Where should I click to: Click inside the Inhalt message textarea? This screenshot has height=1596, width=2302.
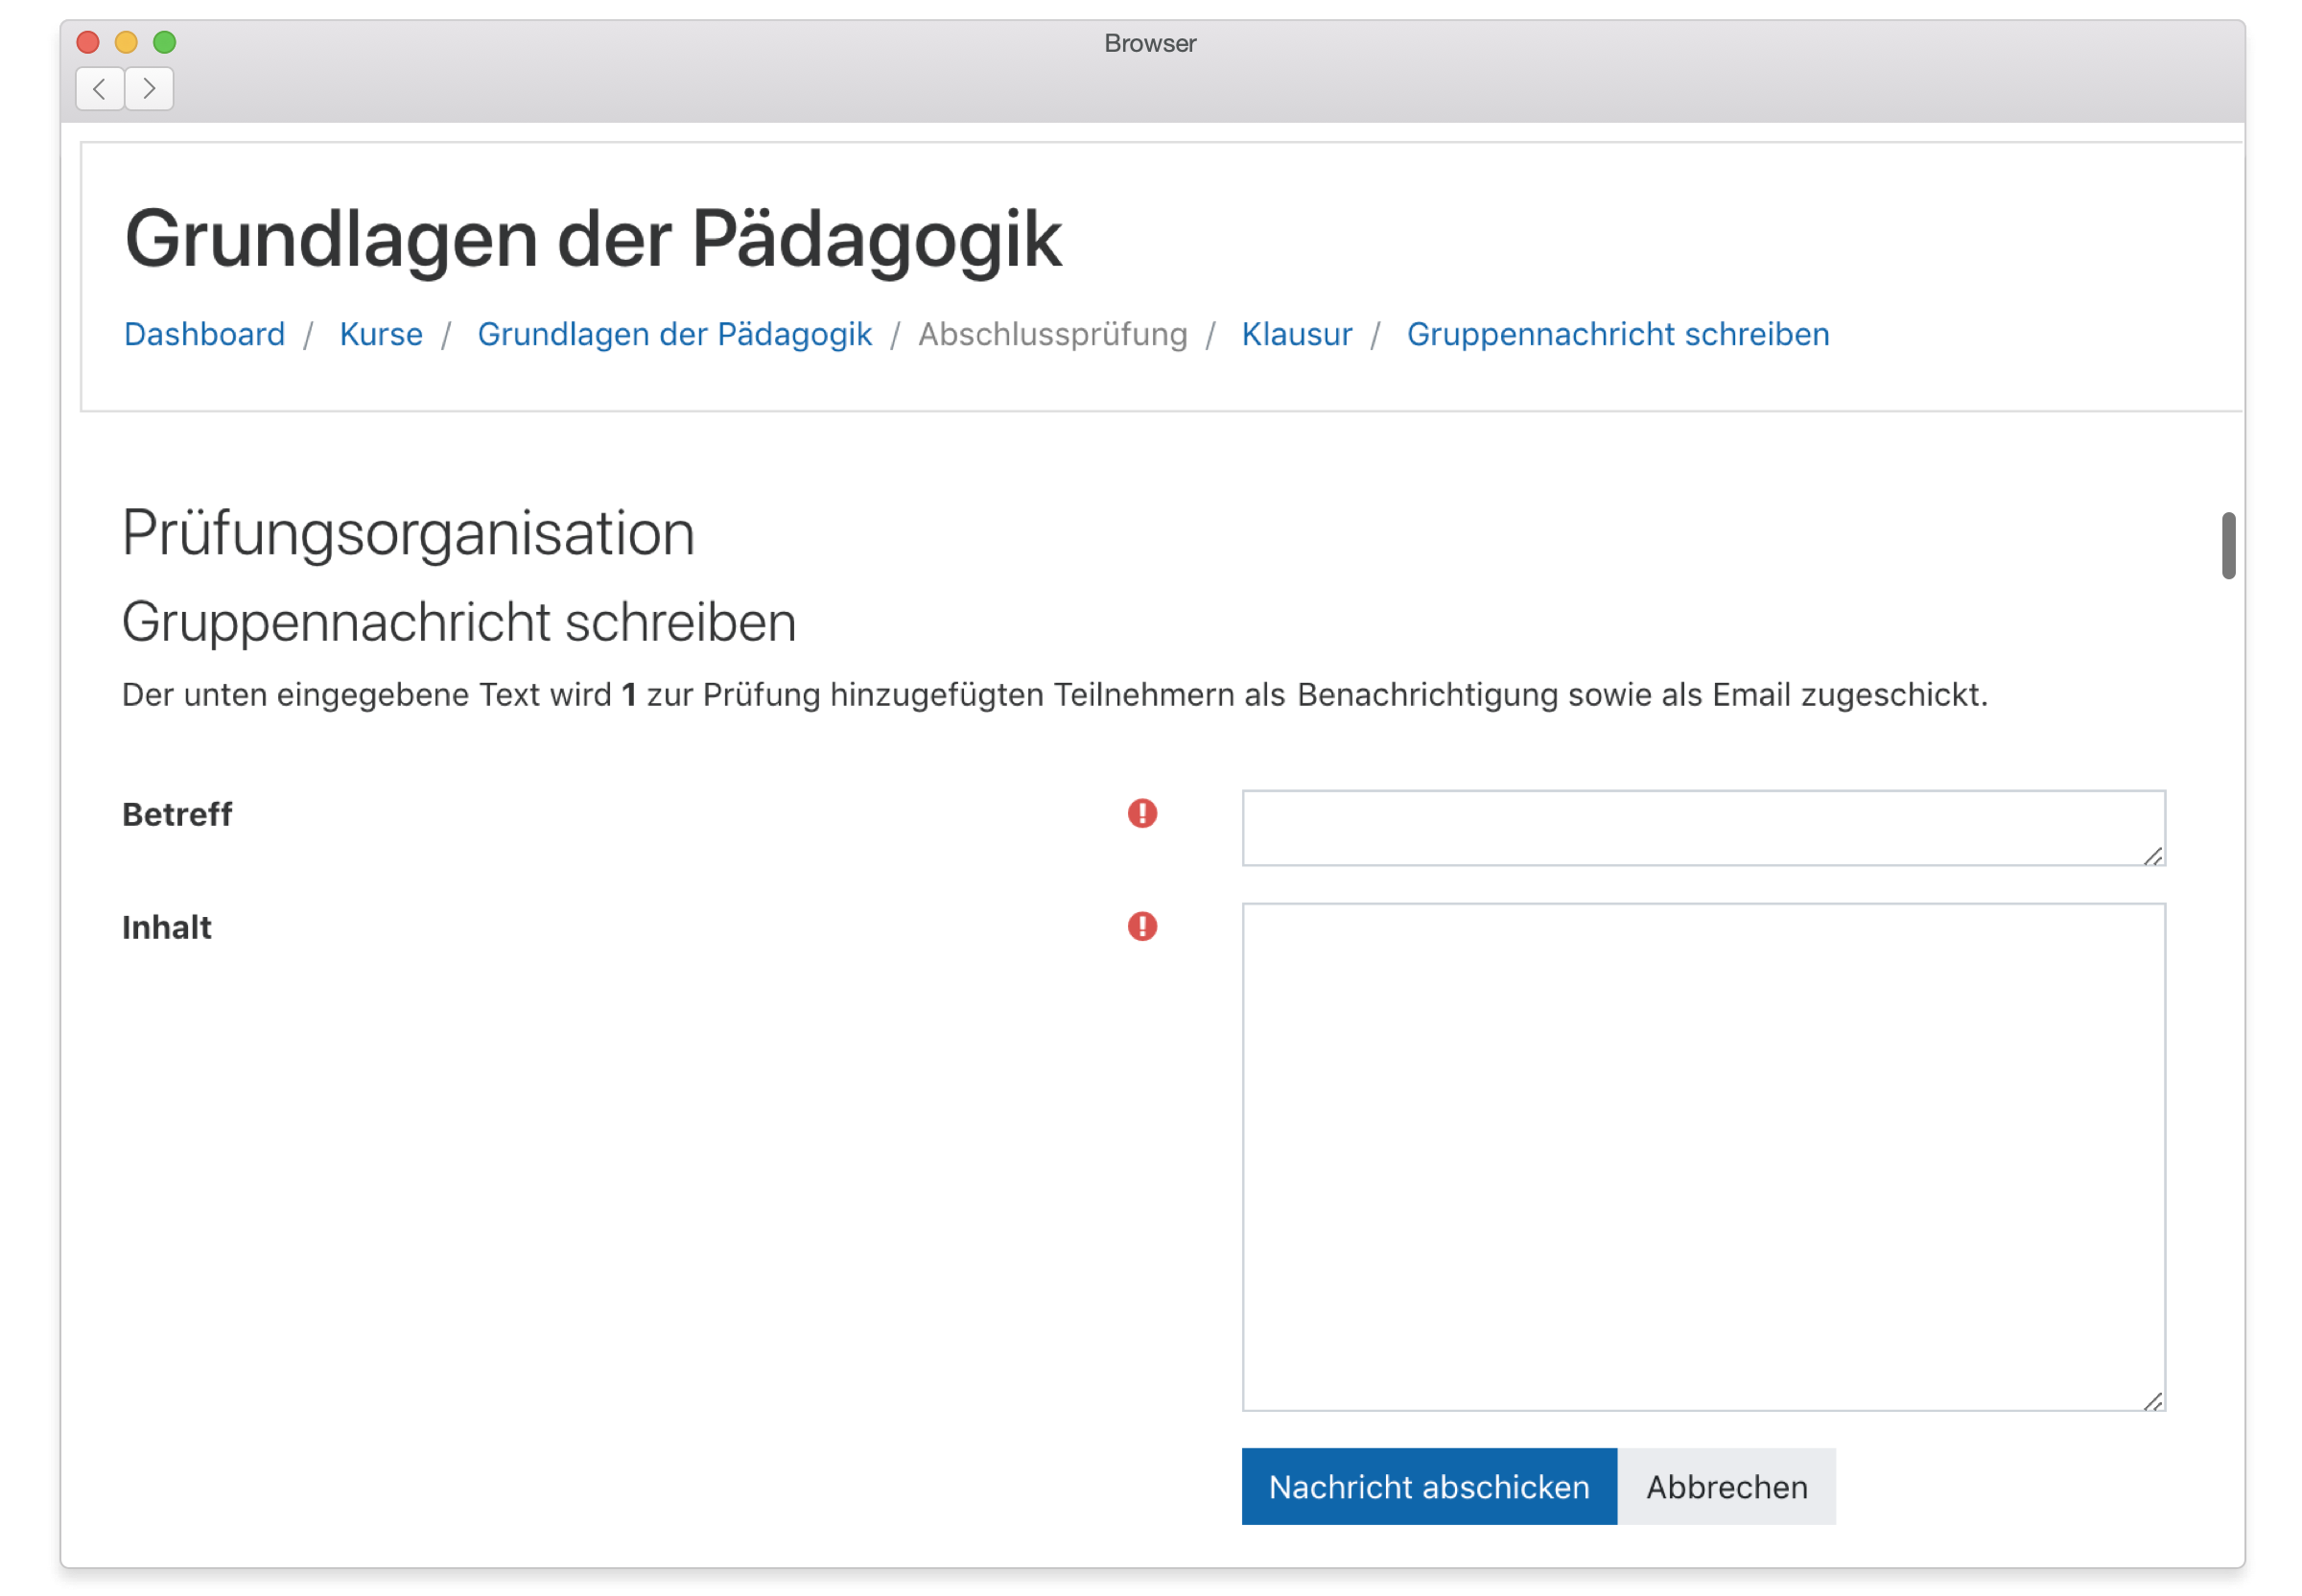coord(1700,1150)
